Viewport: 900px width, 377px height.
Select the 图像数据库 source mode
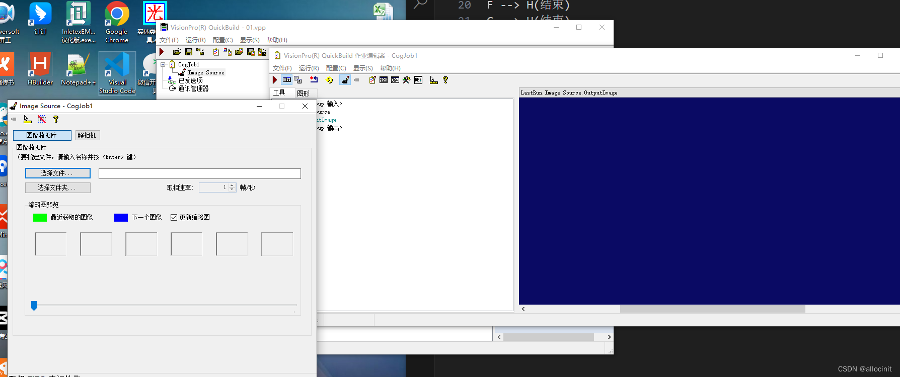[x=42, y=135]
